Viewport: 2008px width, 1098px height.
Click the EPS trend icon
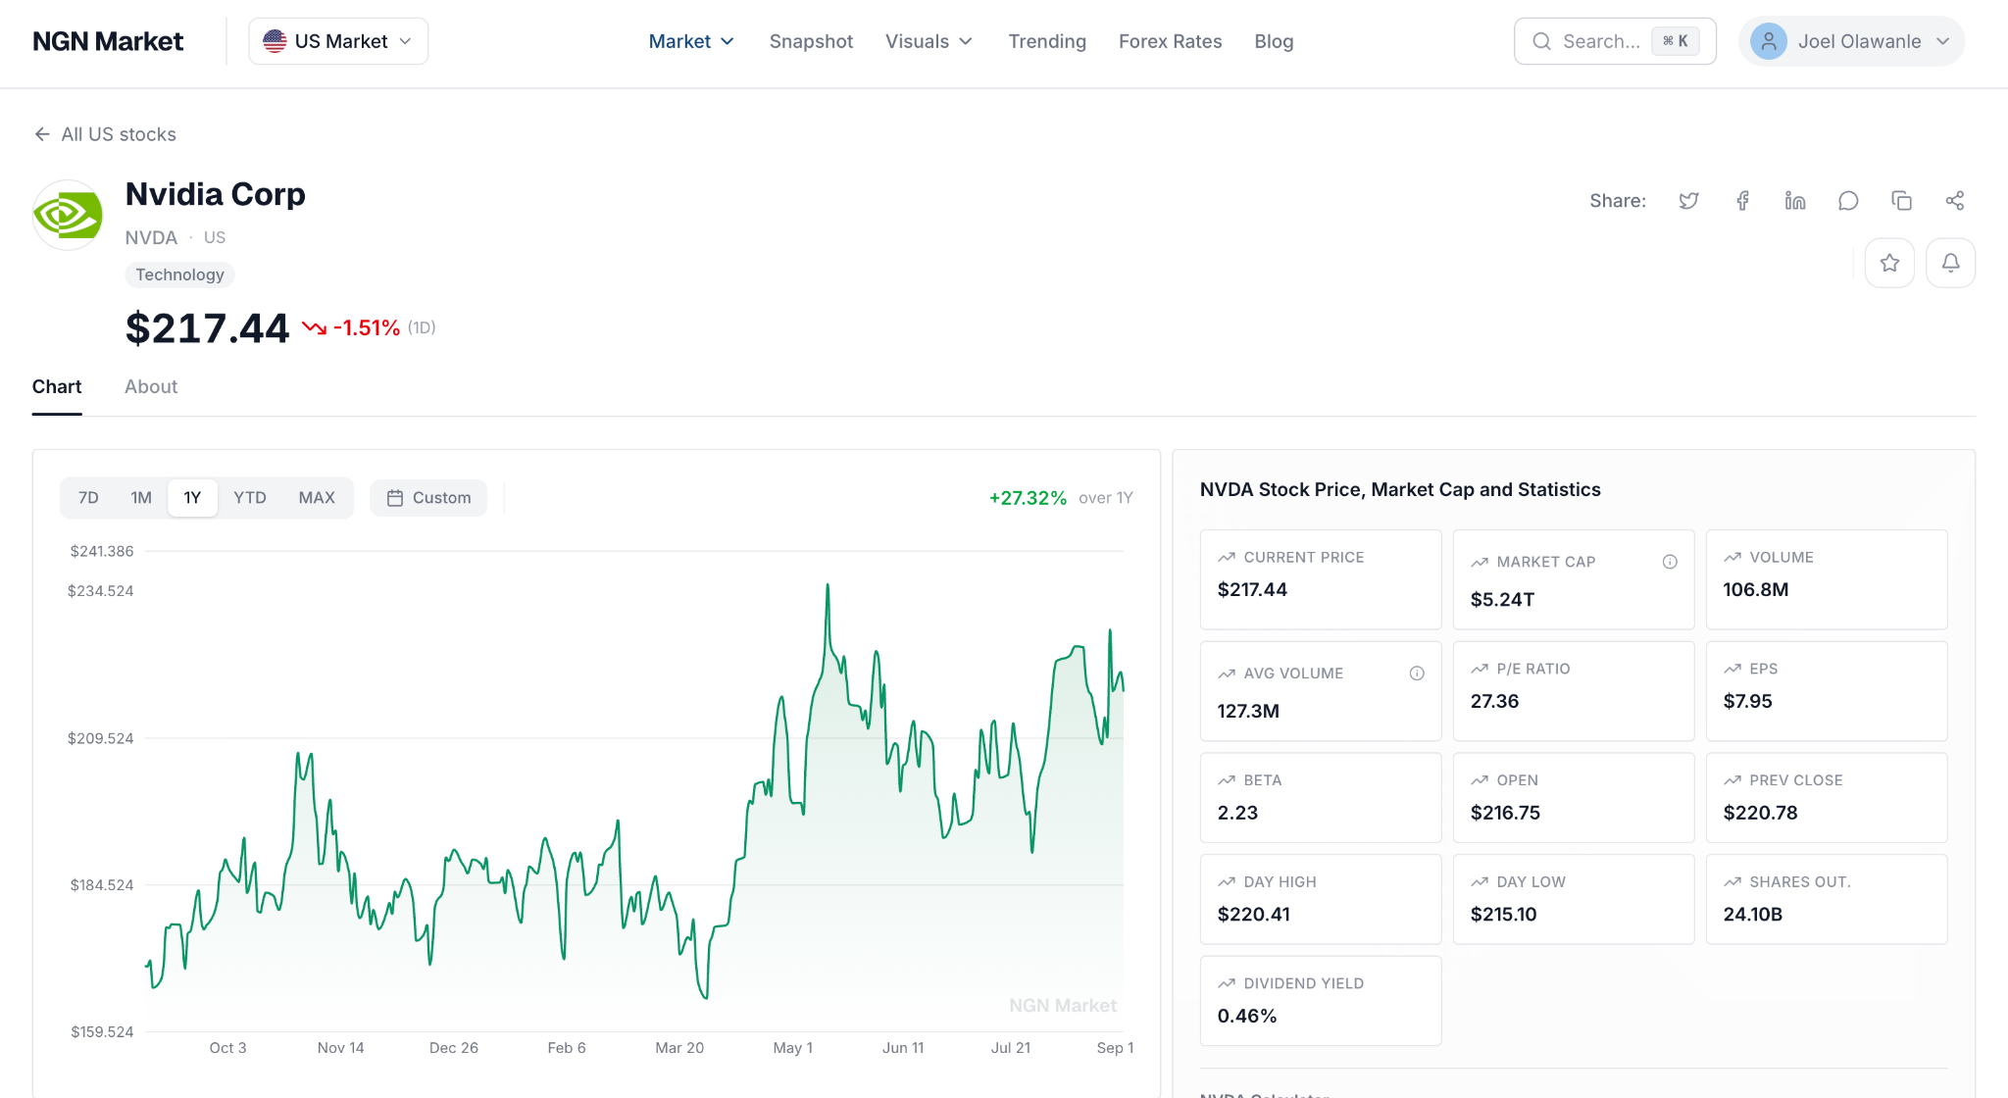point(1732,669)
